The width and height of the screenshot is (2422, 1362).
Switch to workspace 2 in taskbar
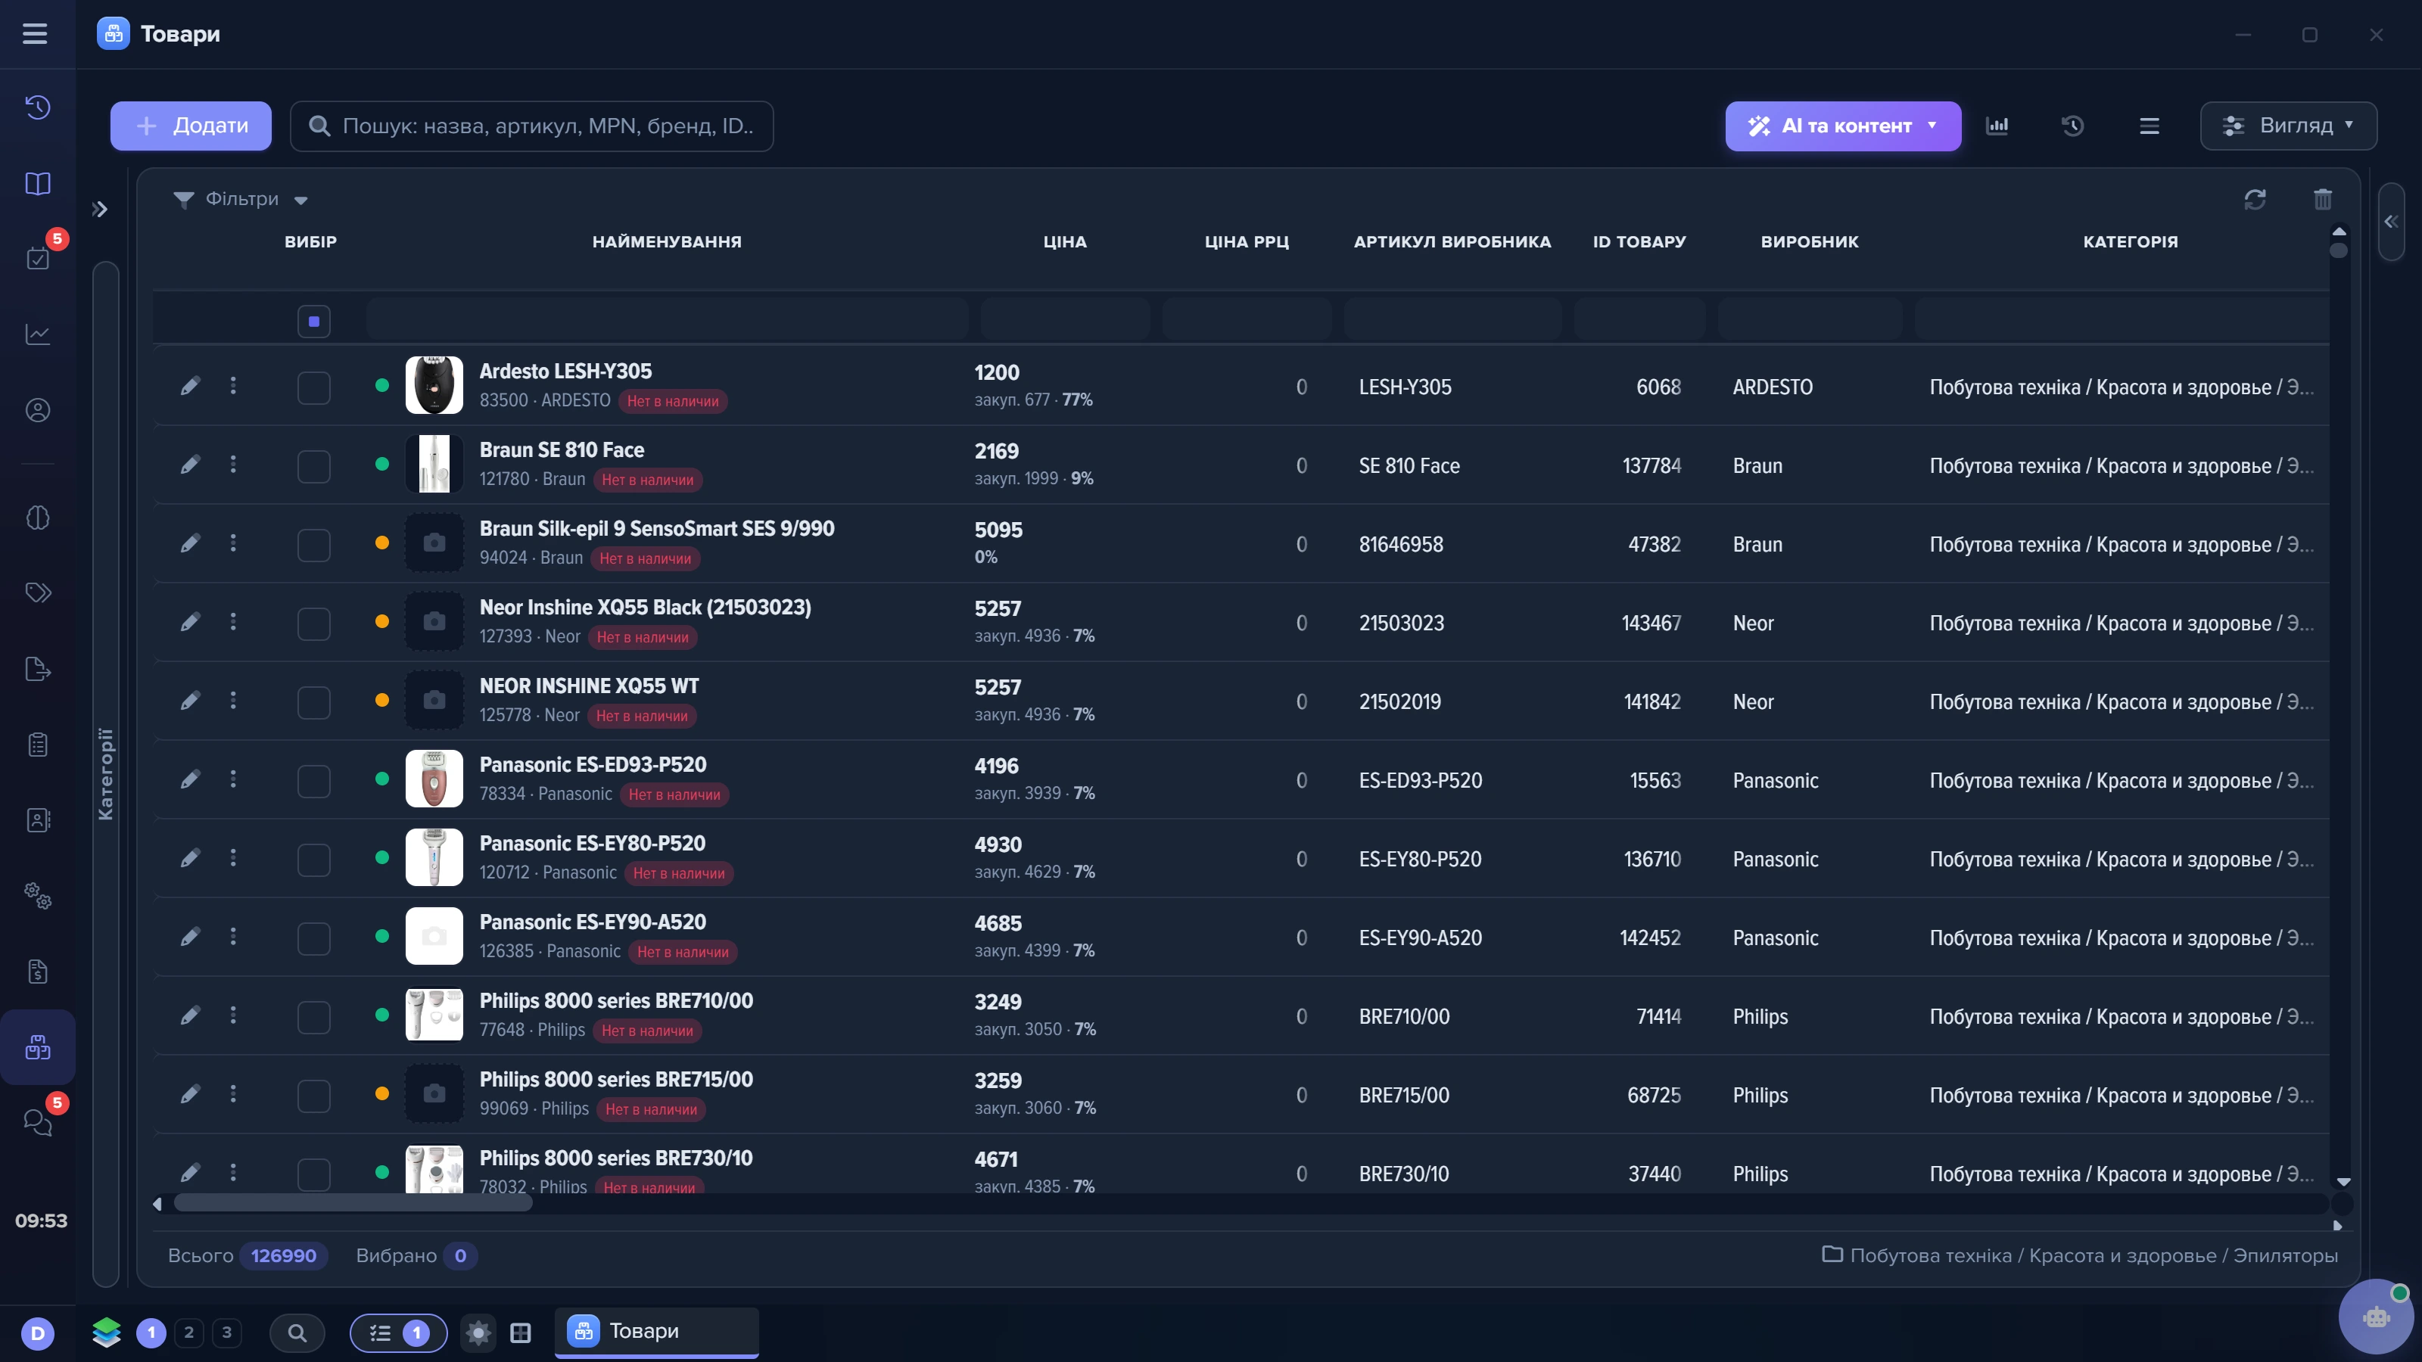189,1332
